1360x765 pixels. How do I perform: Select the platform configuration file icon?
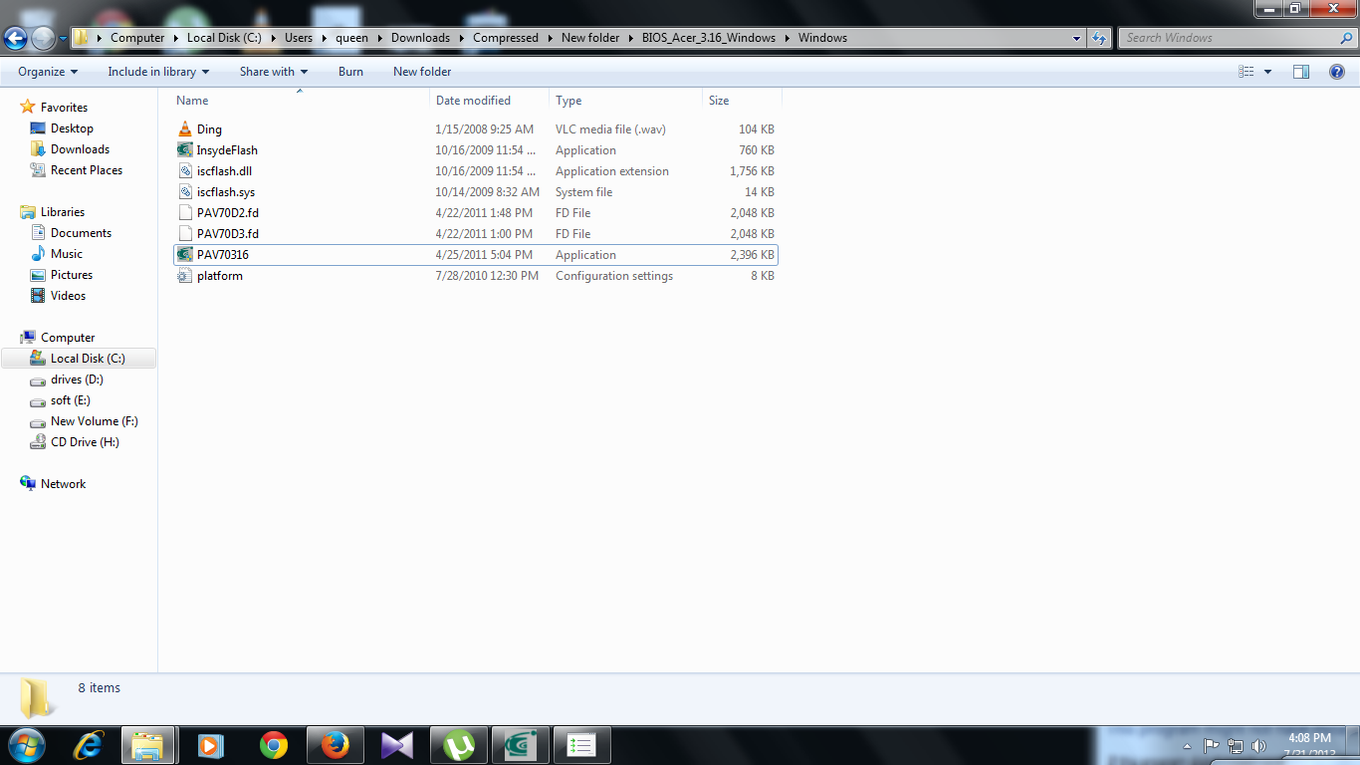[x=184, y=276]
